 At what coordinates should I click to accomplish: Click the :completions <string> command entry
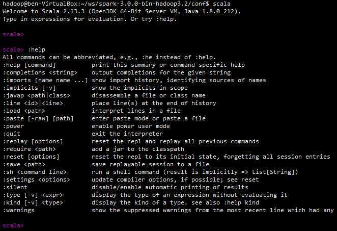pos(40,72)
